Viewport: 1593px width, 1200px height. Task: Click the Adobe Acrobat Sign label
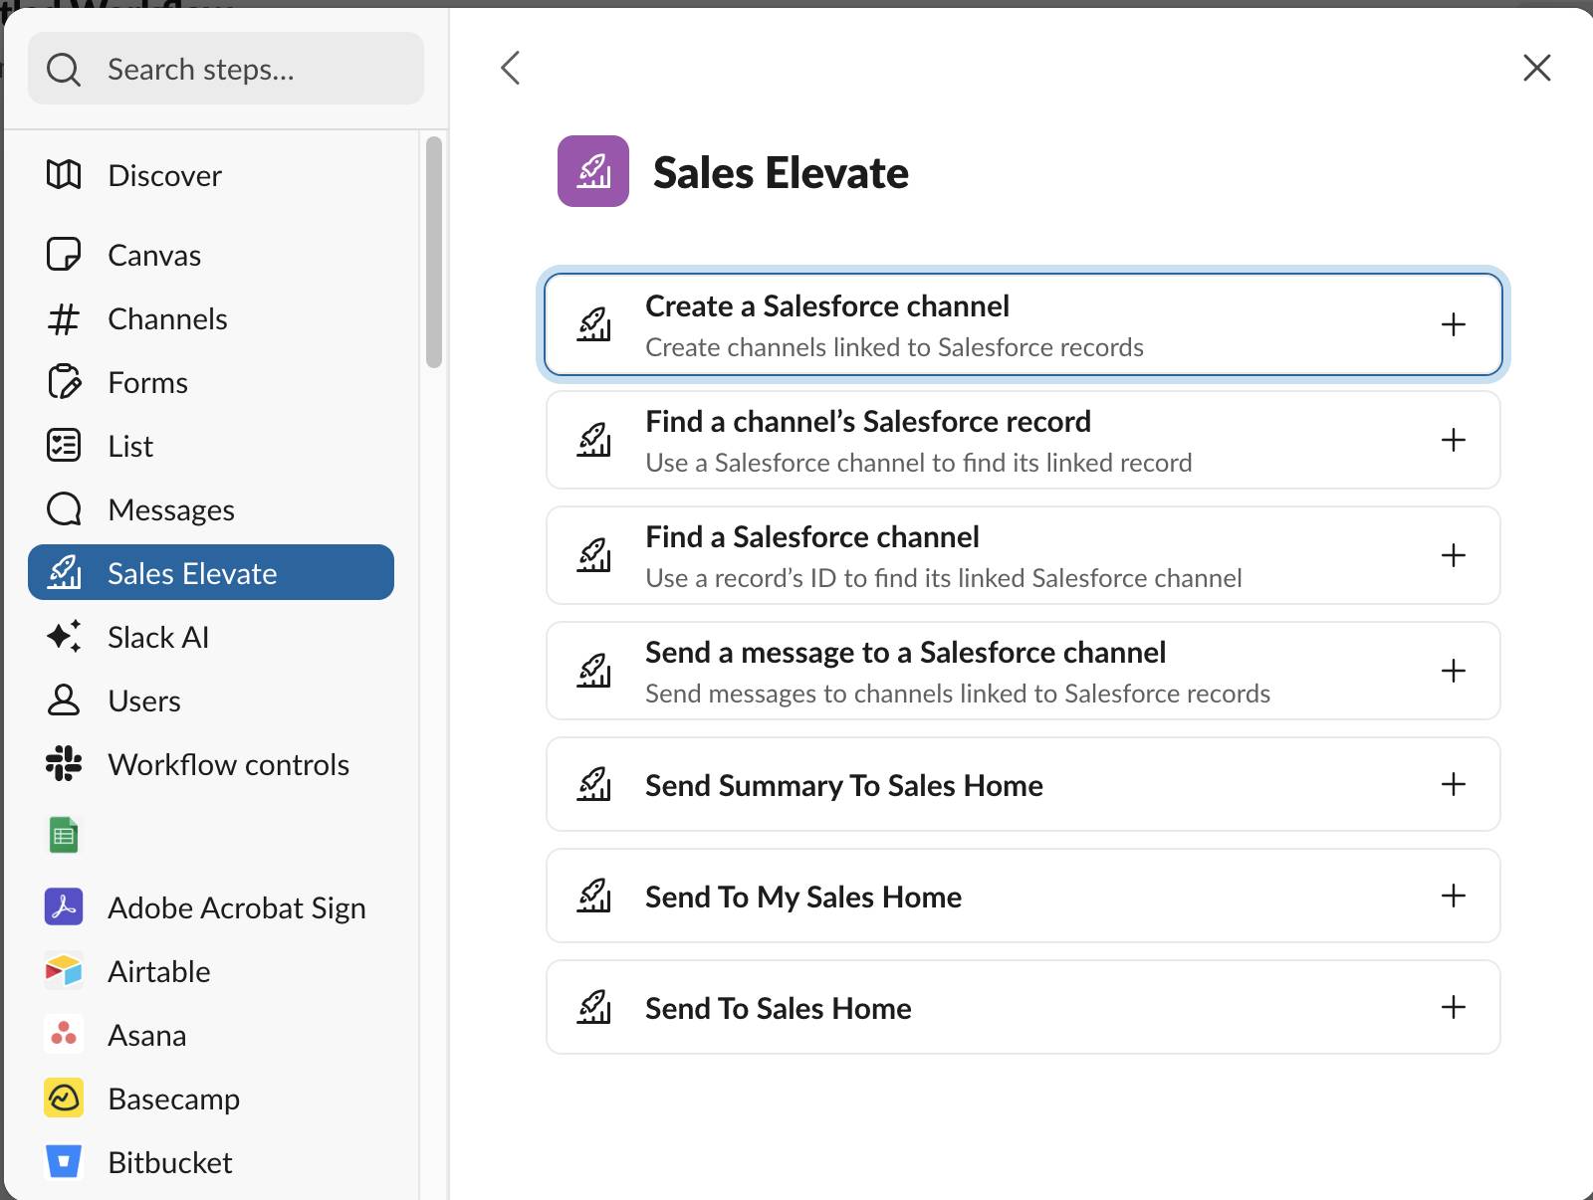pos(237,908)
